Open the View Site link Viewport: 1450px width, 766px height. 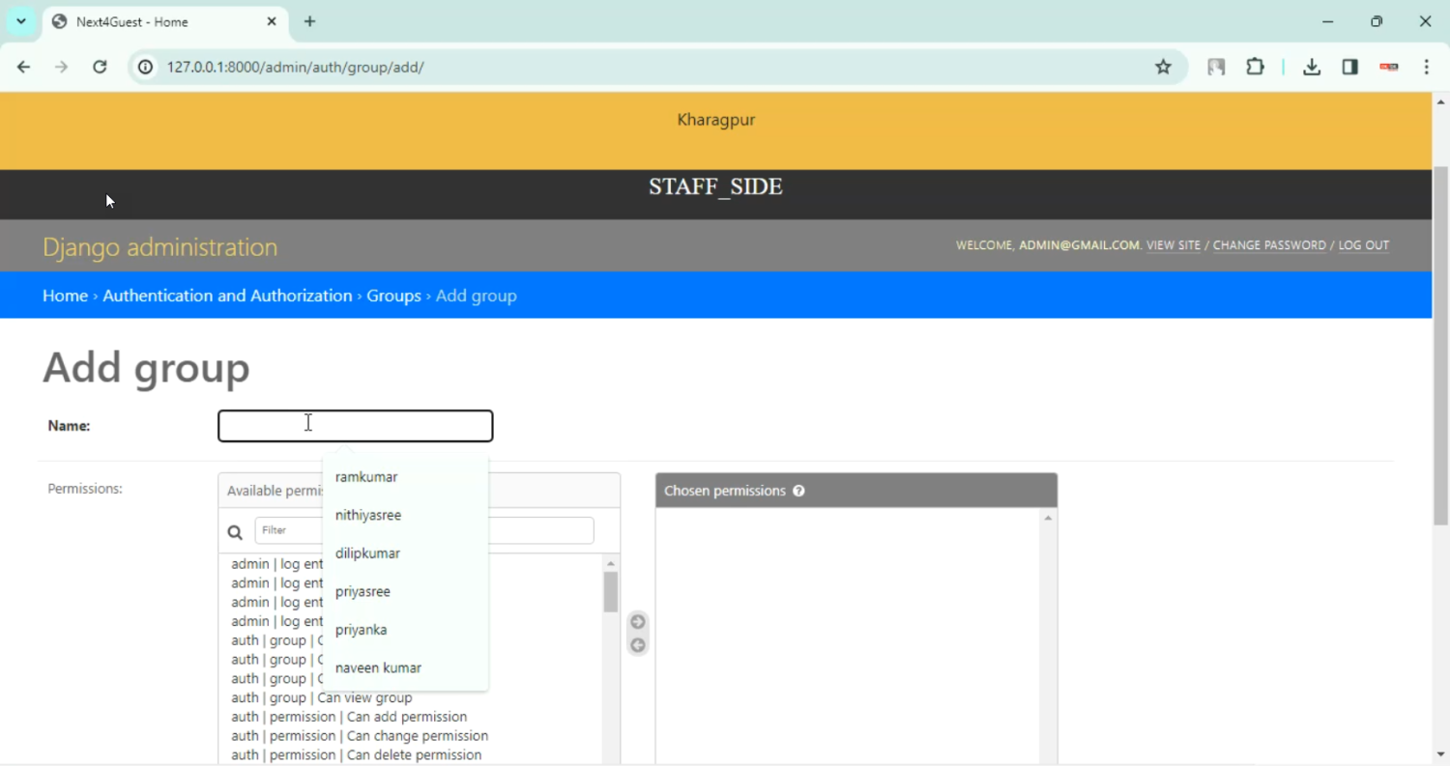click(1174, 245)
